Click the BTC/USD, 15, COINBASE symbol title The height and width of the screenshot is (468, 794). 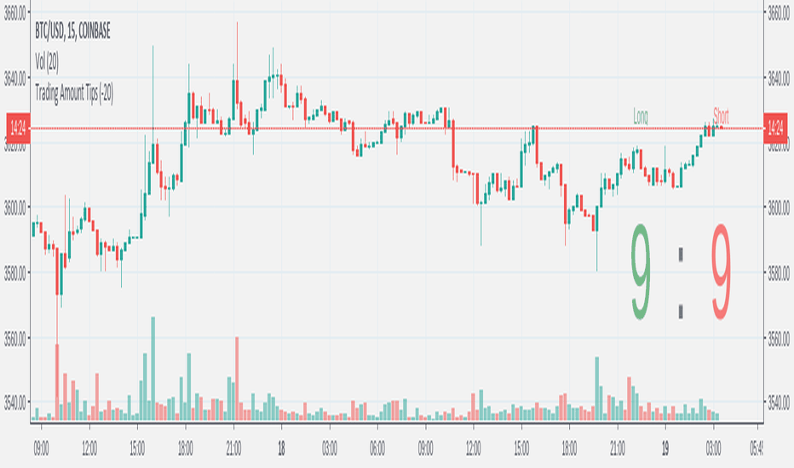[72, 31]
